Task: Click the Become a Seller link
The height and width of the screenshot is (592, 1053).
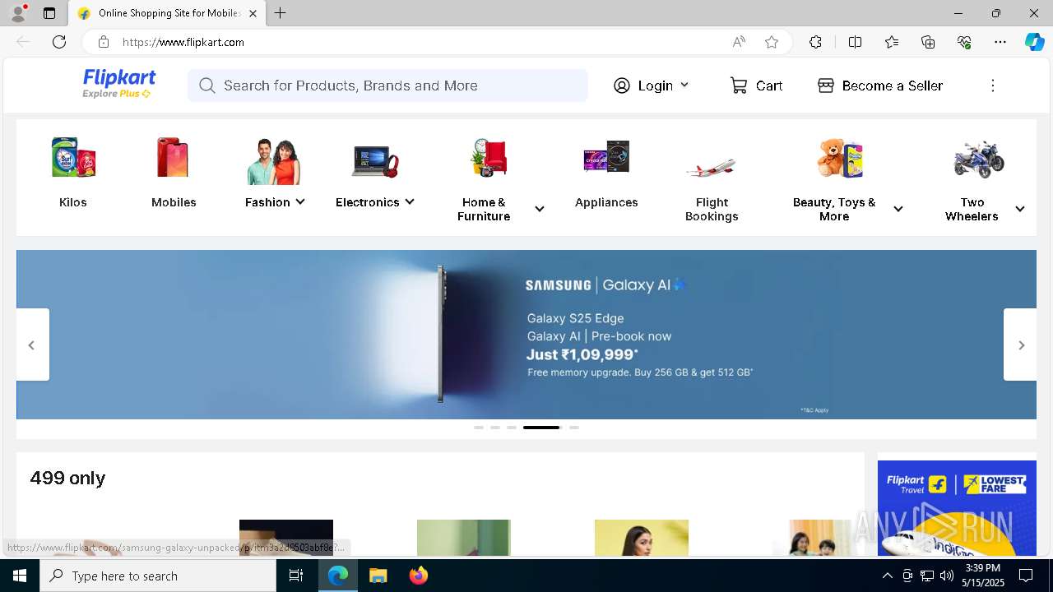Action: point(893,86)
